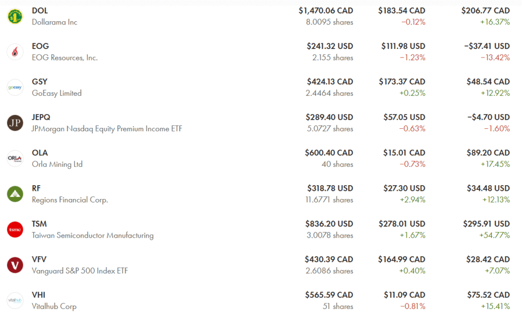Click the +54.77% TSM total return
The width and height of the screenshot is (522, 314).
pyautogui.click(x=494, y=236)
